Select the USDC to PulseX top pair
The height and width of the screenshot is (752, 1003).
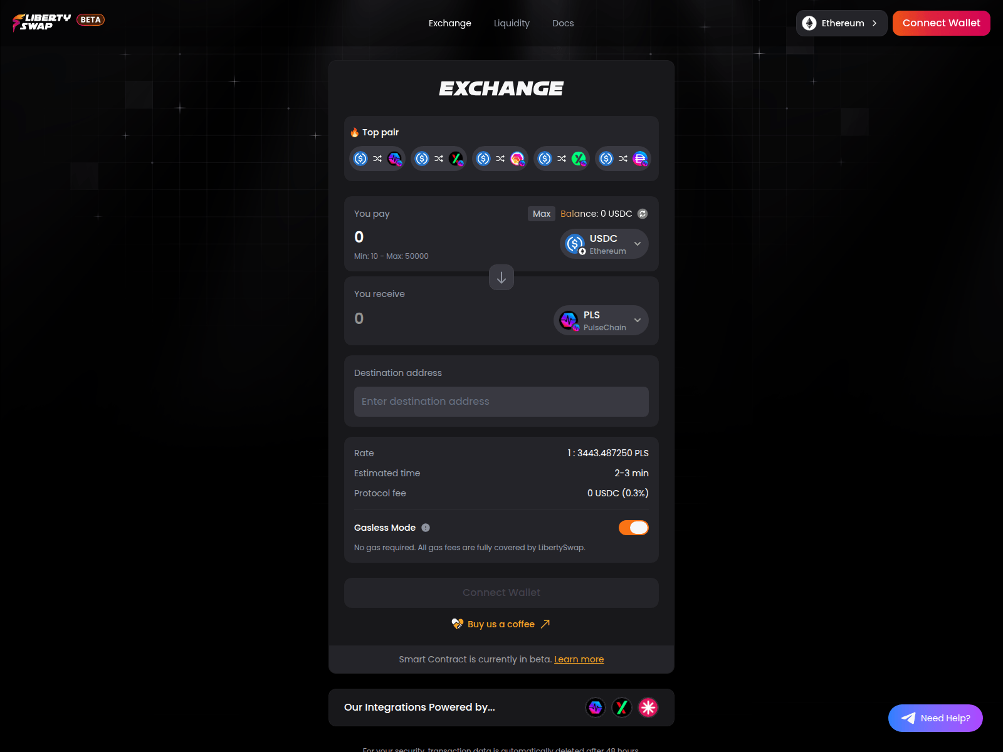[439, 159]
